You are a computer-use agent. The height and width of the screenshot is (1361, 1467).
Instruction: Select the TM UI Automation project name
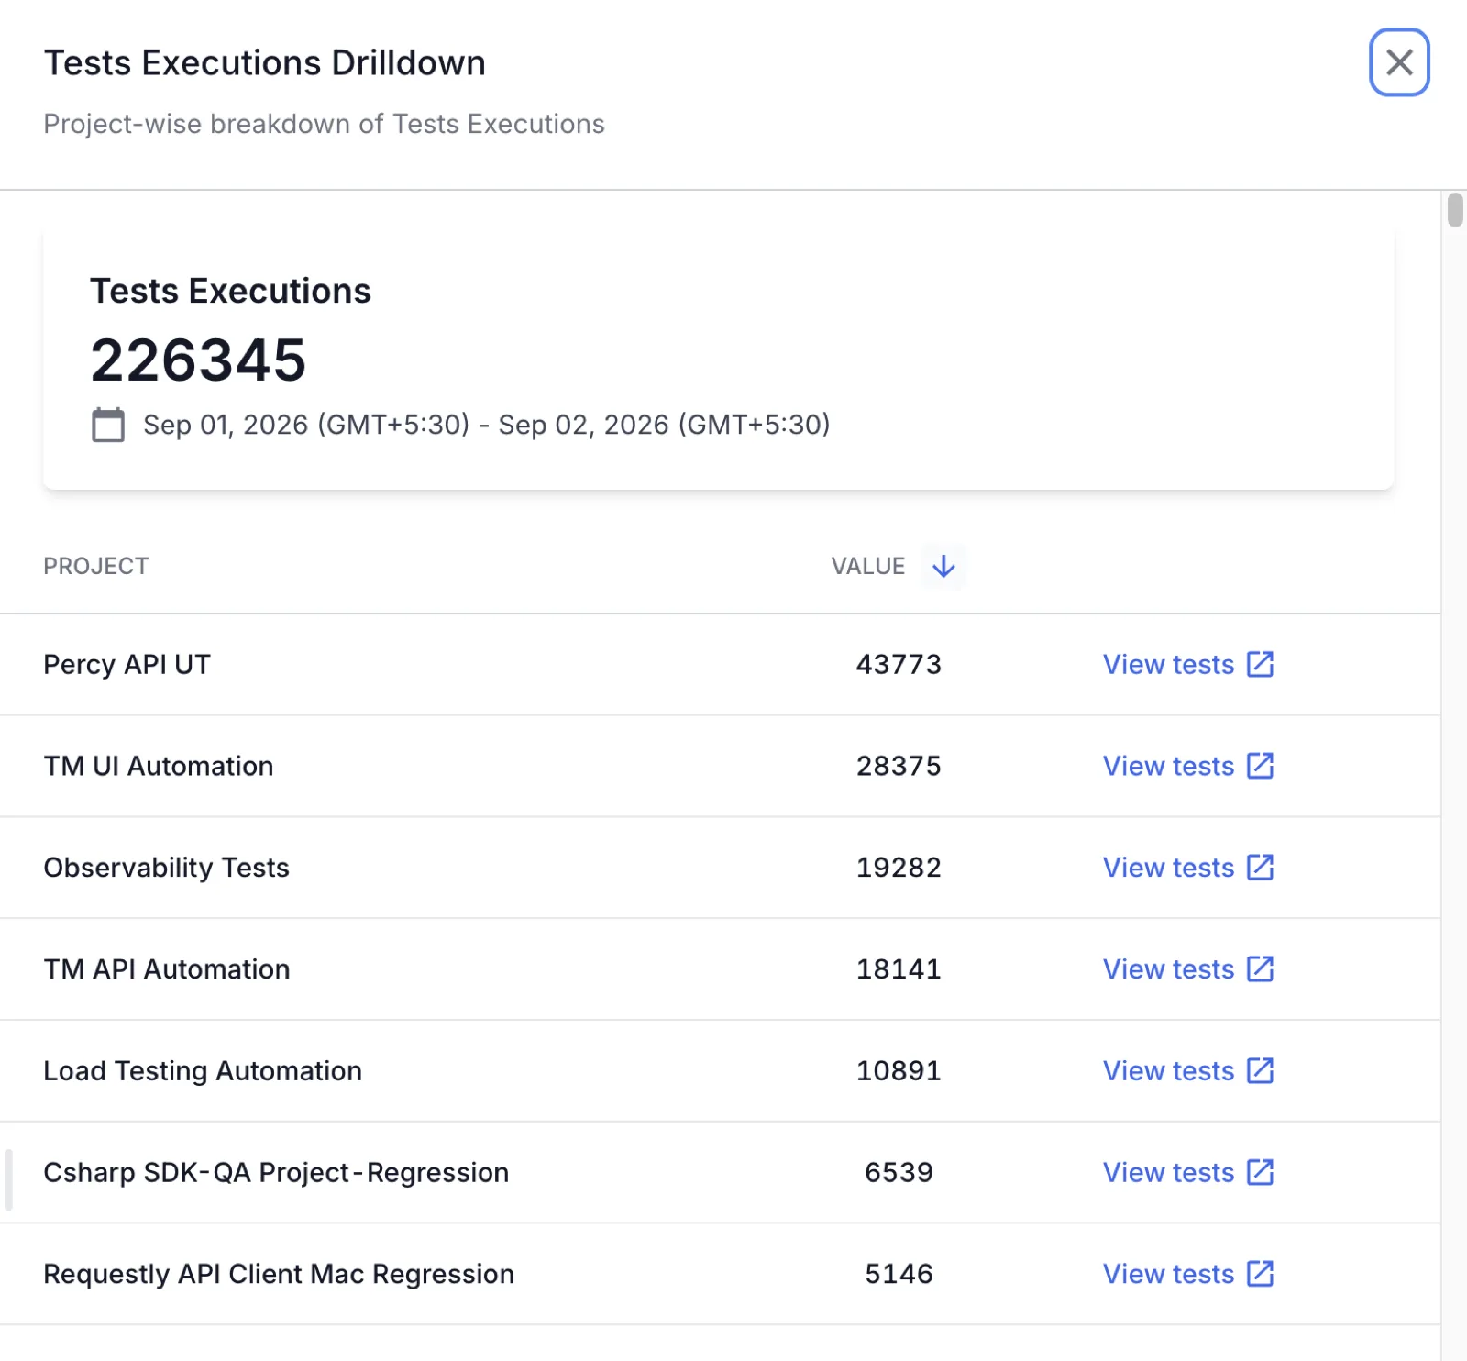tap(159, 766)
